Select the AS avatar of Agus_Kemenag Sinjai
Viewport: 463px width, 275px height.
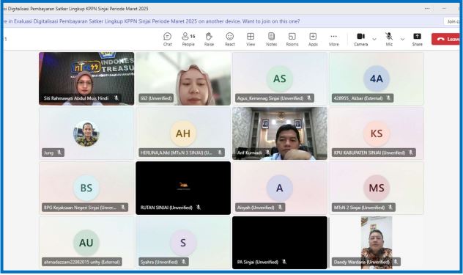(280, 78)
